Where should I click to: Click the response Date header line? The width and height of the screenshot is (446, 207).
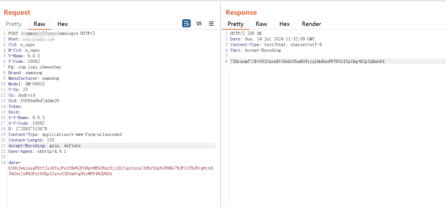[x=272, y=39]
